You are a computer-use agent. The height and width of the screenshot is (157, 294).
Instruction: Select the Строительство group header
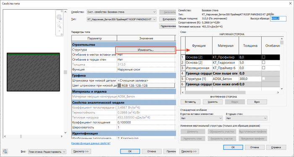tap(123, 45)
